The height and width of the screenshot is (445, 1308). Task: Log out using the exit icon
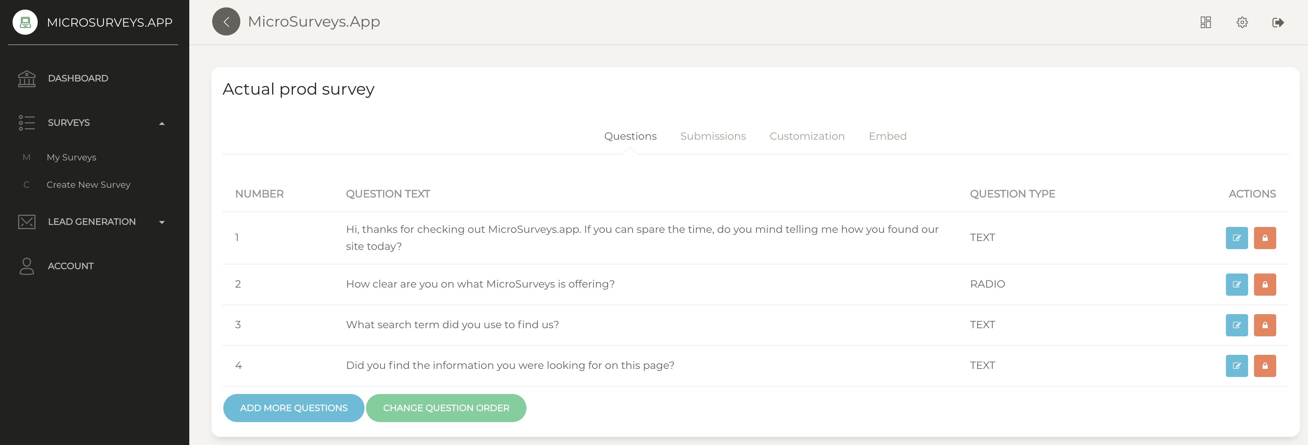(x=1278, y=22)
